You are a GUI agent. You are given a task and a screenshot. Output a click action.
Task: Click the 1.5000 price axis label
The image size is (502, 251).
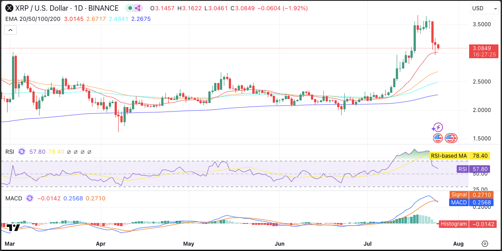pos(482,139)
